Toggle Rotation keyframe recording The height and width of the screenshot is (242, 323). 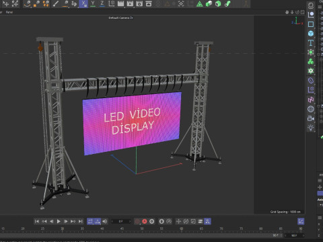pos(186,221)
